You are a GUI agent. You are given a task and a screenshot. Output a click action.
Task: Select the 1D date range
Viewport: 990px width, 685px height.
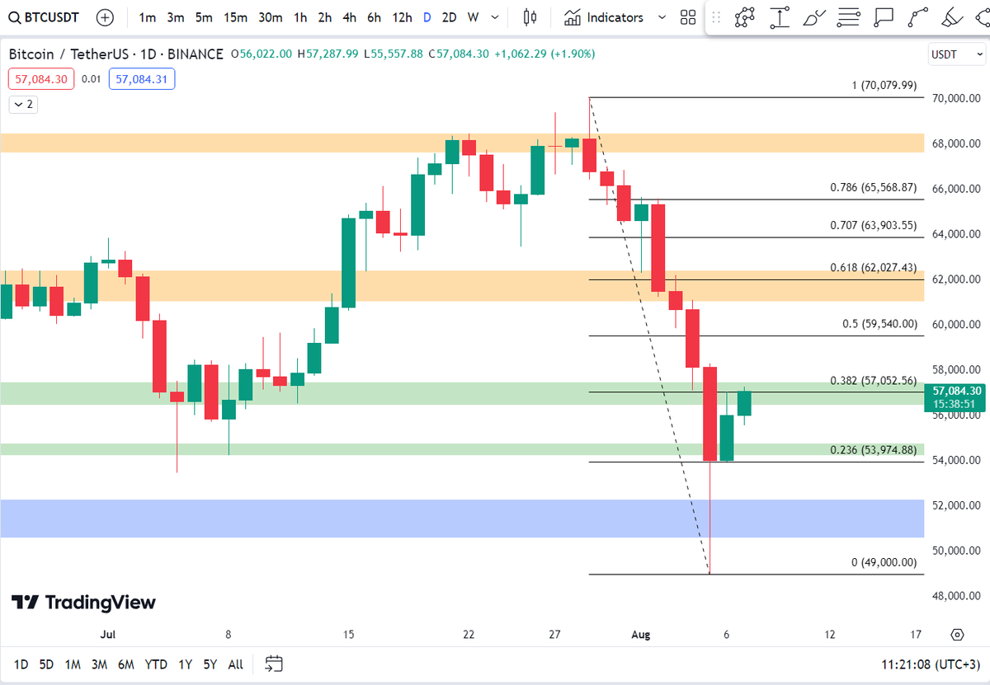pyautogui.click(x=21, y=664)
